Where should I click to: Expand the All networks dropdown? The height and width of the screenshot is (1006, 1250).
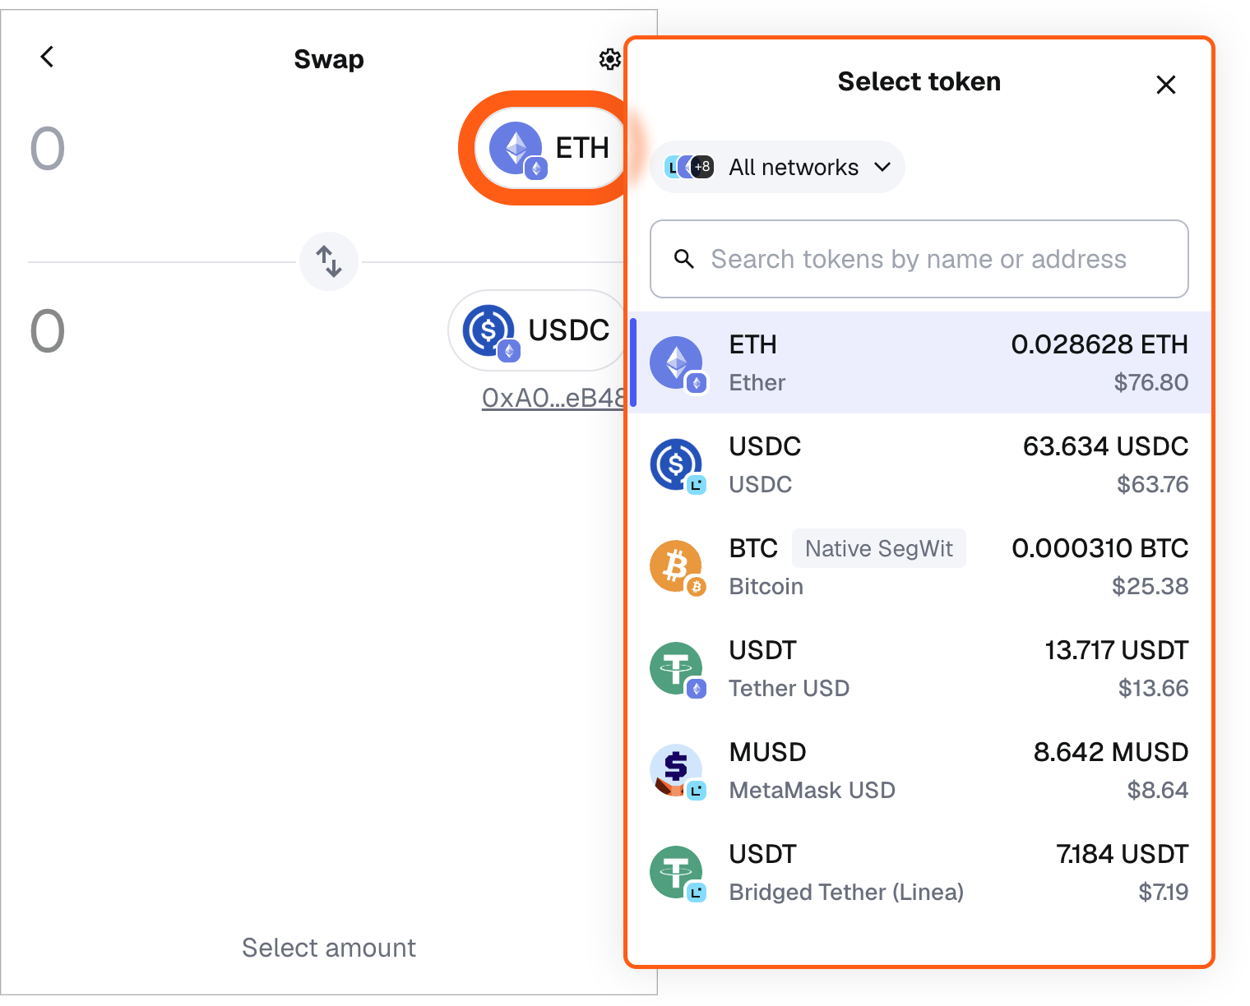point(777,167)
